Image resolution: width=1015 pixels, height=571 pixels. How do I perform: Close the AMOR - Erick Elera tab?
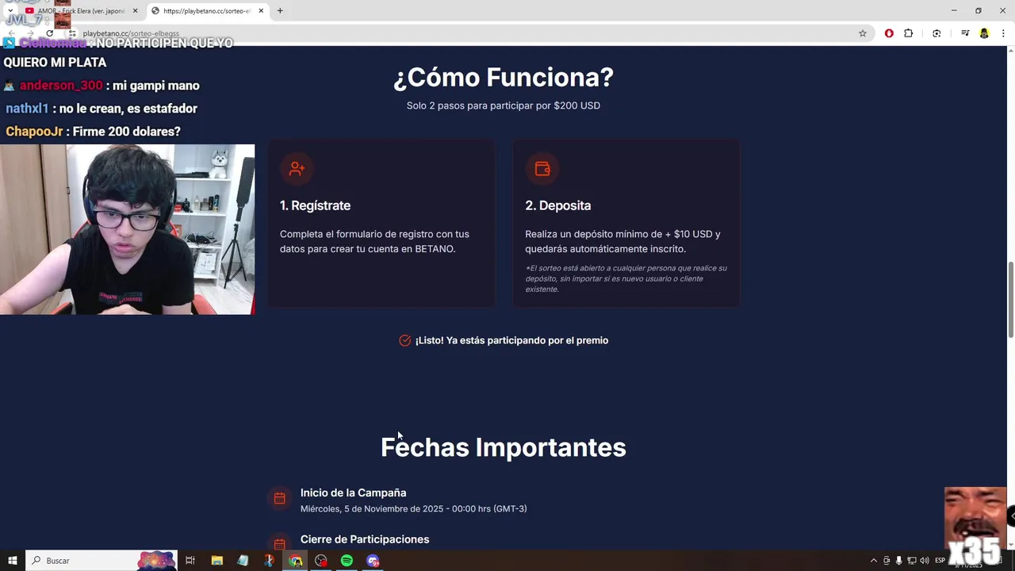pos(135,11)
